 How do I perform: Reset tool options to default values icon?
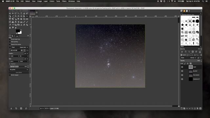tap(26, 108)
